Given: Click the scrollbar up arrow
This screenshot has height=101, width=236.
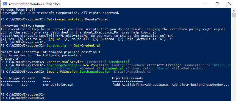Looking at the screenshot, I should point(234,11).
